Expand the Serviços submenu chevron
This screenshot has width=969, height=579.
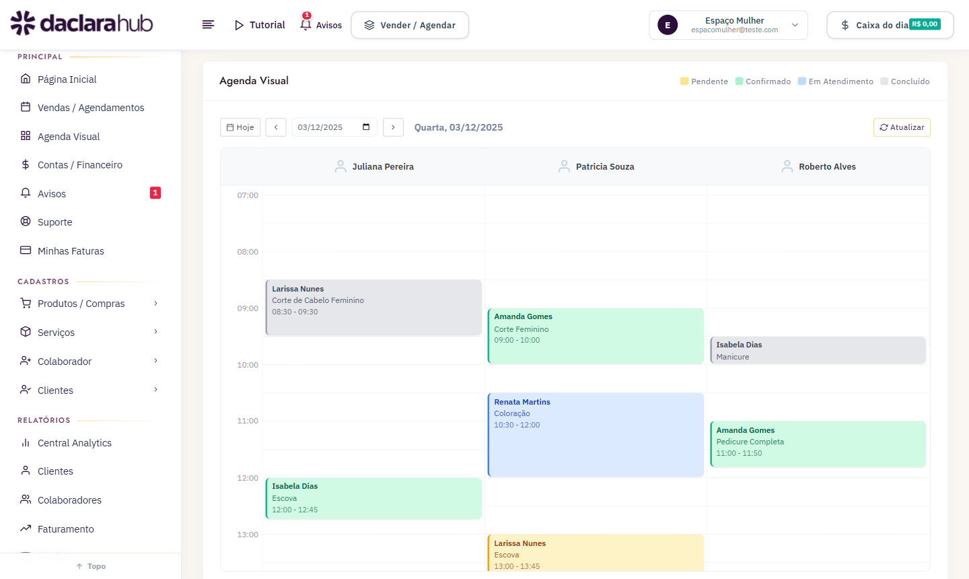coord(155,332)
